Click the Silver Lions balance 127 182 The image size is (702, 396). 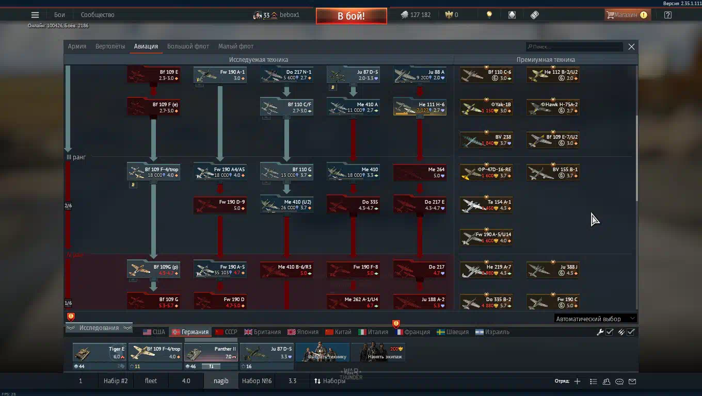pyautogui.click(x=416, y=15)
